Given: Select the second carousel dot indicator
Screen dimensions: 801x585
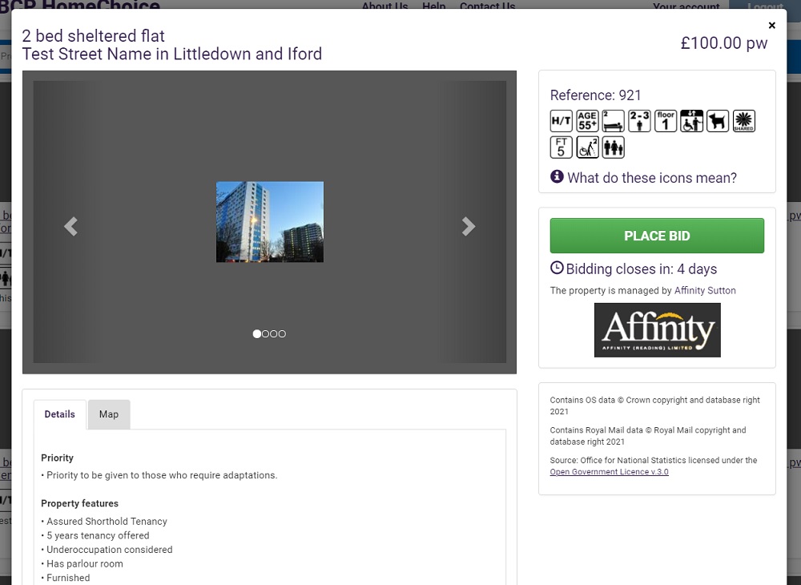Looking at the screenshot, I should click(x=266, y=334).
